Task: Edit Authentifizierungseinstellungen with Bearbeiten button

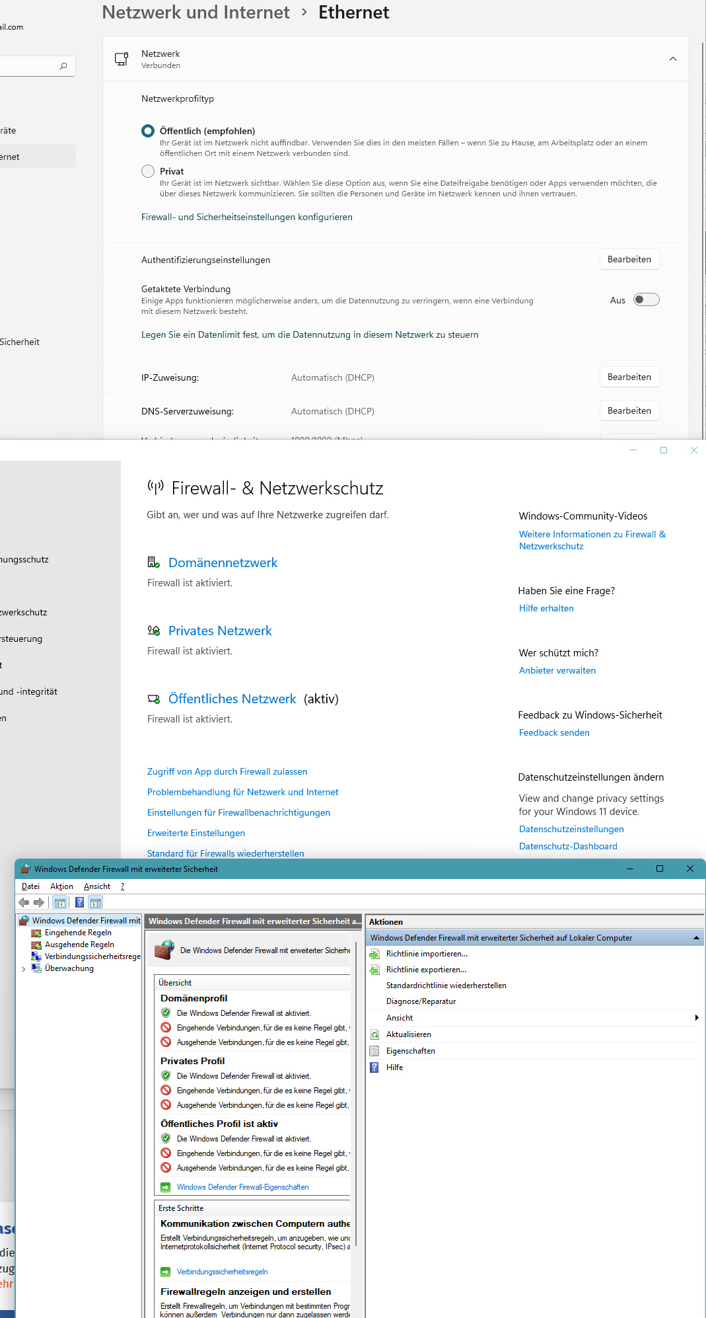Action: coord(629,259)
